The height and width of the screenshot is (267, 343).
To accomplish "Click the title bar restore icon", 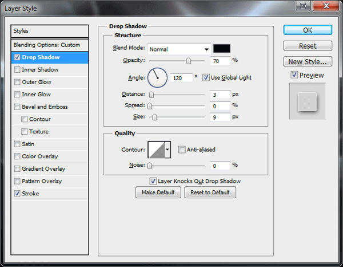I will (303, 6).
